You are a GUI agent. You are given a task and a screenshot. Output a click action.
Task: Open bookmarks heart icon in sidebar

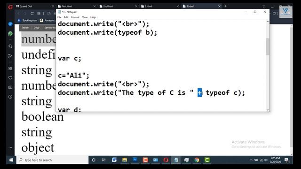[x=10, y=78]
